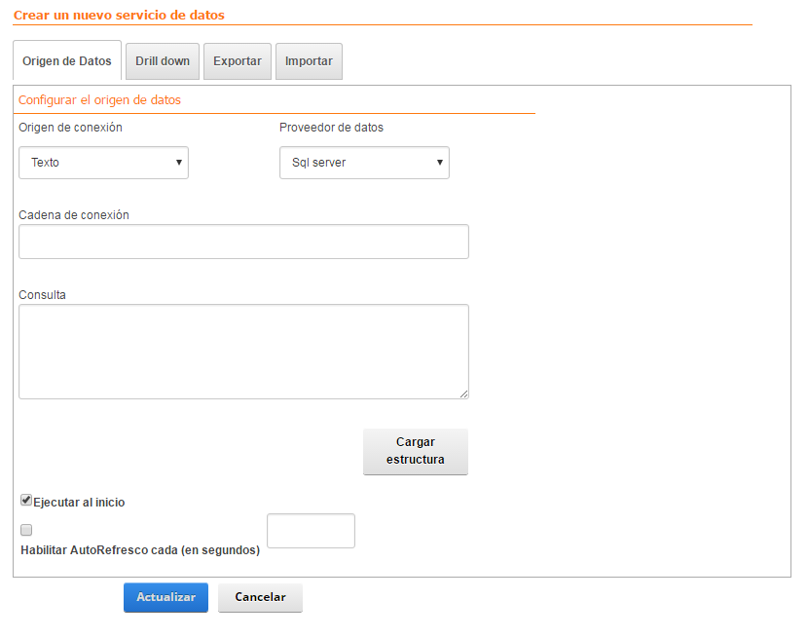Click the Crear un nuevo servicio de datos heading
Image resolution: width=808 pixels, height=638 pixels.
pos(119,16)
